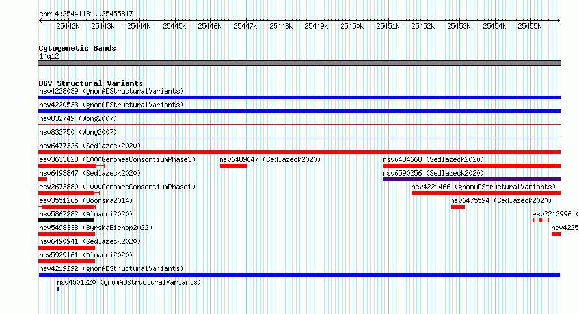Open nsv6490941 (Sedlazeck2020) variant
This screenshot has width=579, height=314.
click(x=90, y=241)
